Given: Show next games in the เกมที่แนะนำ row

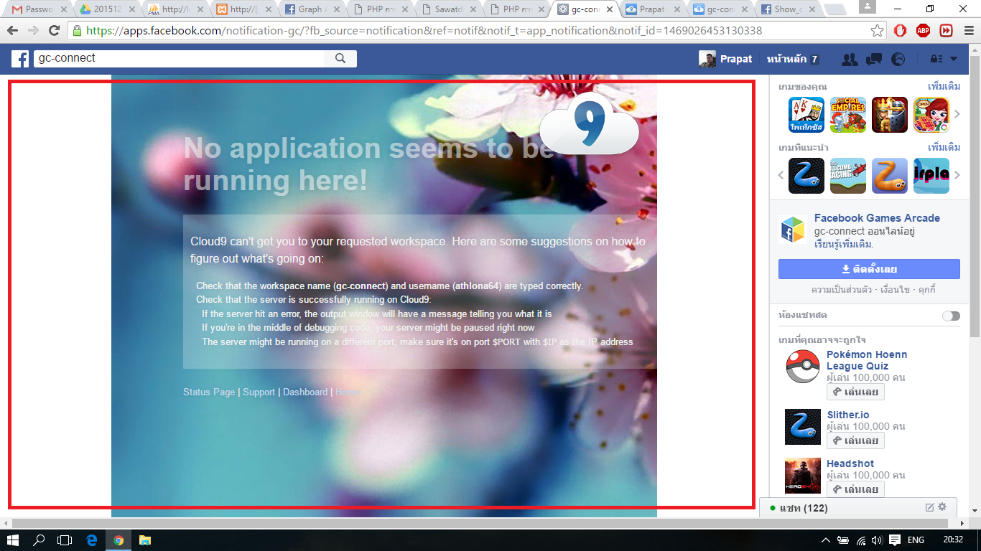Looking at the screenshot, I should click(957, 176).
